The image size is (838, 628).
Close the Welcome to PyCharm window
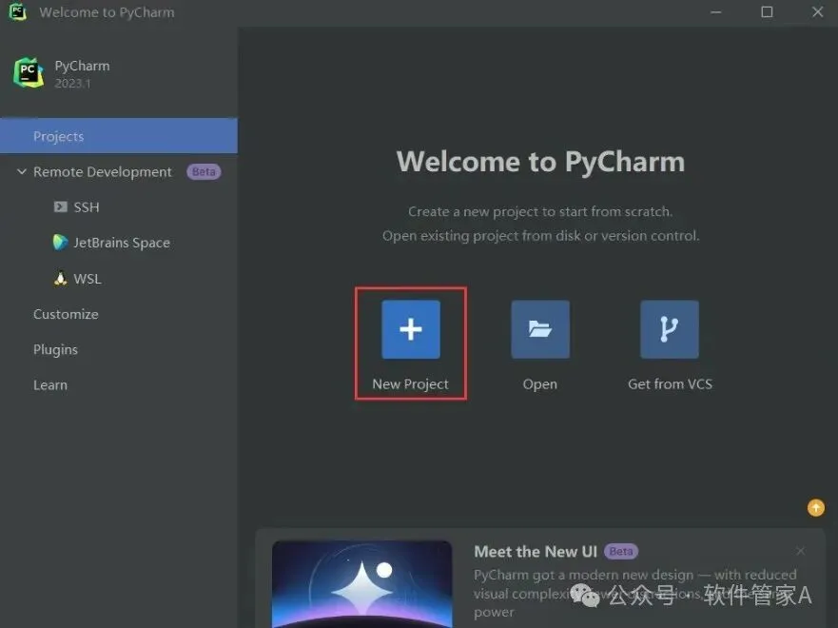point(818,11)
